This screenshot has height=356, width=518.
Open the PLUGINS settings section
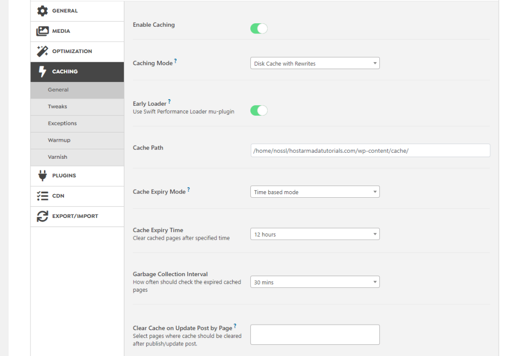click(x=77, y=176)
